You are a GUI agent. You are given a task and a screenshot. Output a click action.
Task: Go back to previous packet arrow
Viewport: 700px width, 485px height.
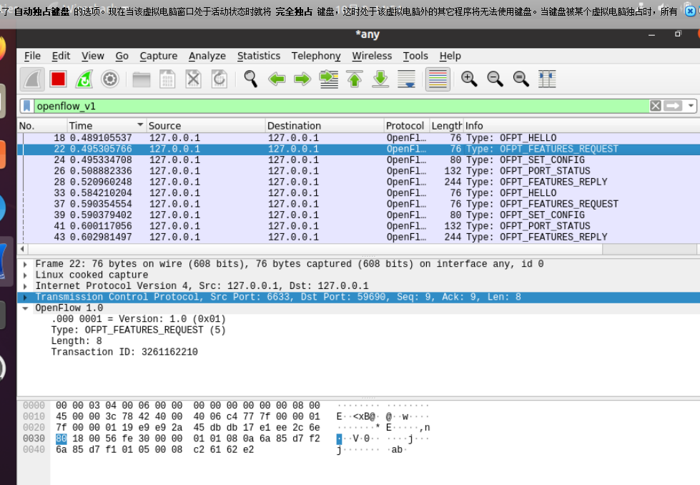click(x=277, y=79)
